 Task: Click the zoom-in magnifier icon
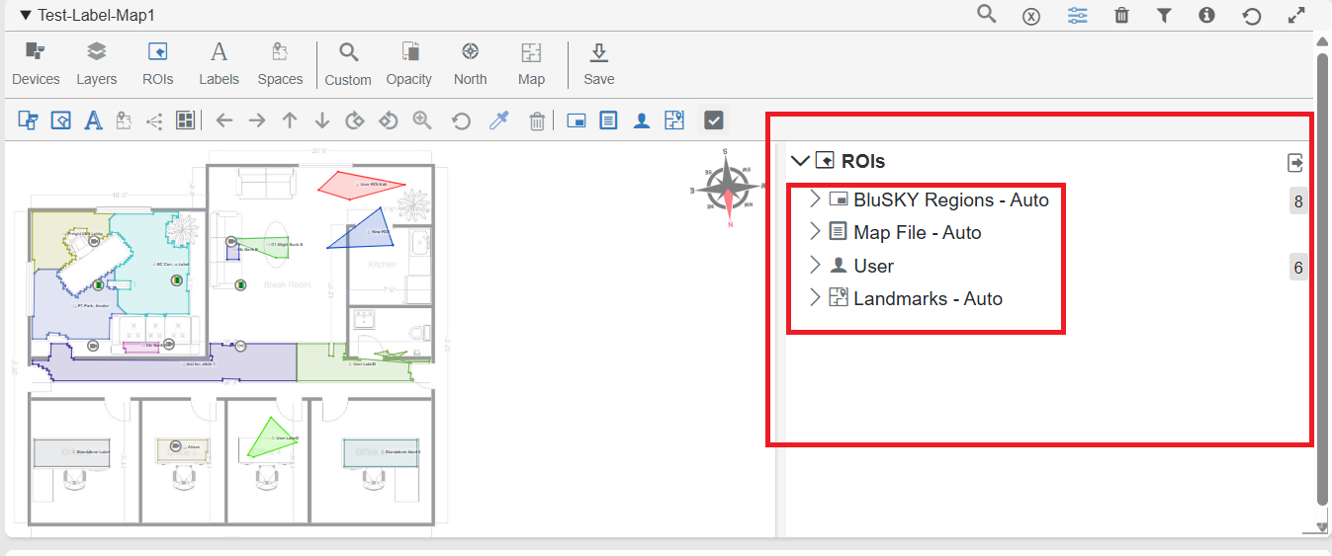422,120
